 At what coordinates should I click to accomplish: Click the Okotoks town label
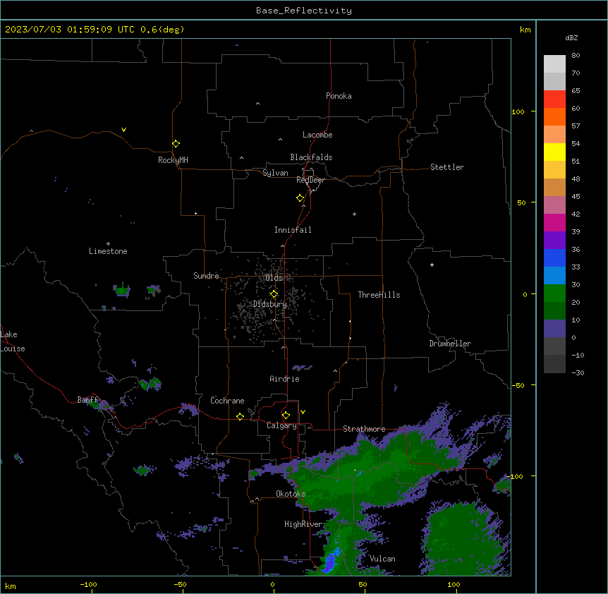291,494
